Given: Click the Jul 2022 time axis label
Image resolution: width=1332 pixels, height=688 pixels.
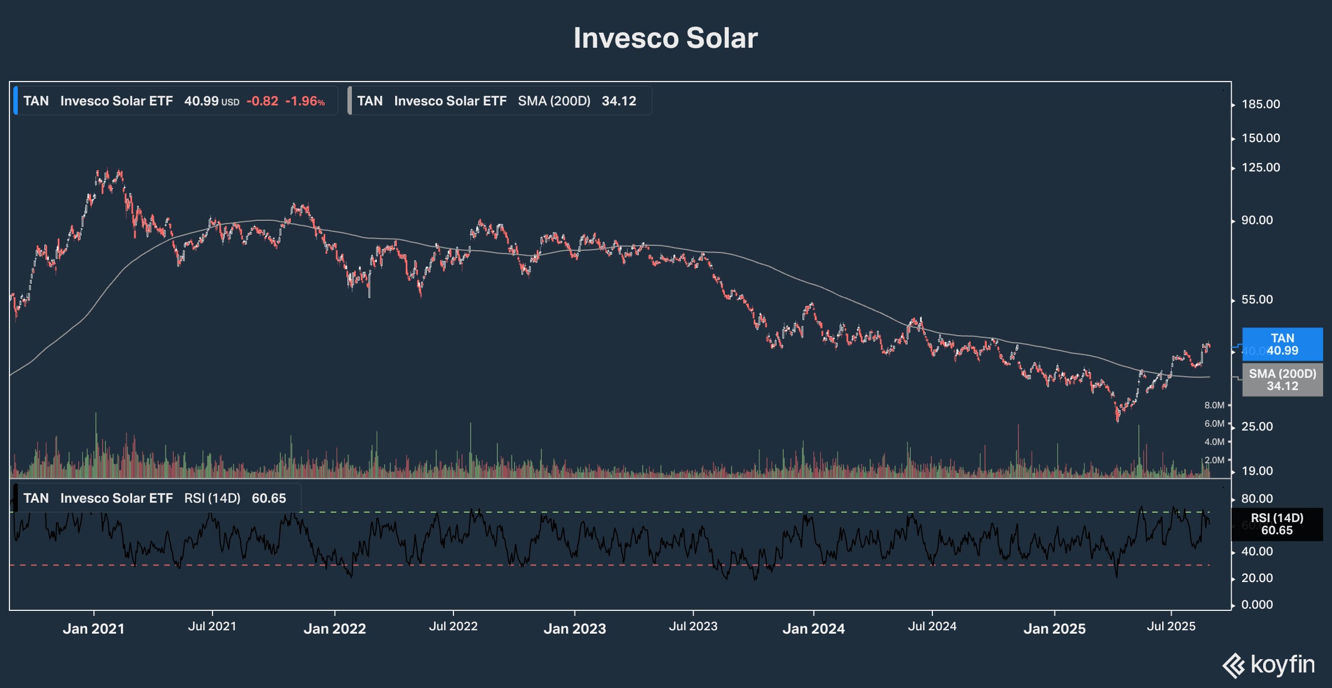Looking at the screenshot, I should (x=453, y=626).
